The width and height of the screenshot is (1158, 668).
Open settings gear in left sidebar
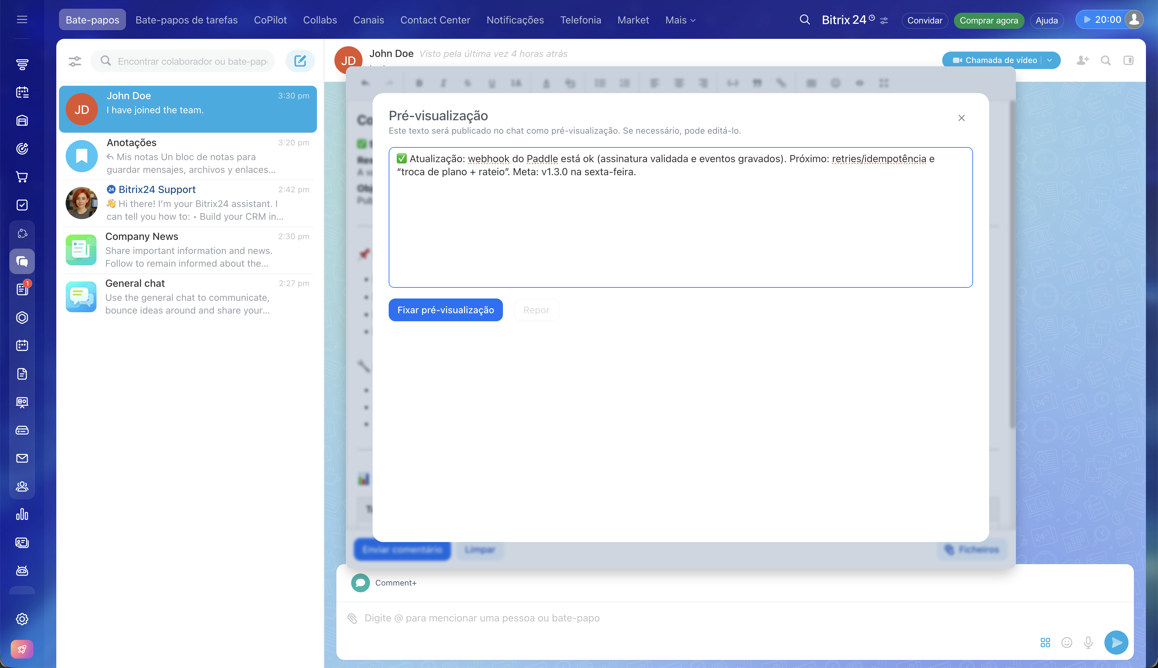point(22,619)
